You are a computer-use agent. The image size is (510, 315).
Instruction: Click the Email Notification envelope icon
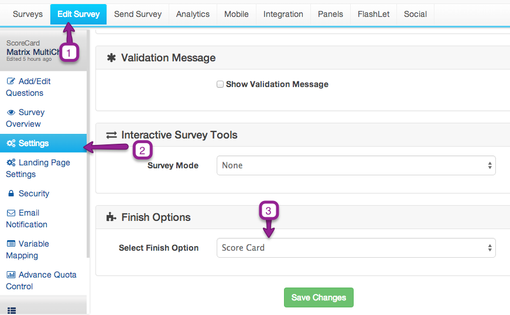click(11, 213)
